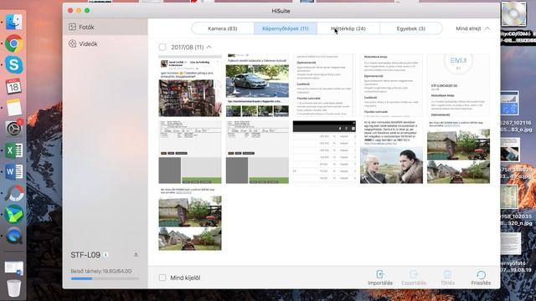Screen dimensions: 536x301
Task: Select the bookshelf screenshot thumbnail
Action: point(190,85)
